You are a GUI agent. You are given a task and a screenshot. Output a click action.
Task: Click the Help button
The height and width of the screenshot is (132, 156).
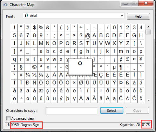(x=138, y=16)
